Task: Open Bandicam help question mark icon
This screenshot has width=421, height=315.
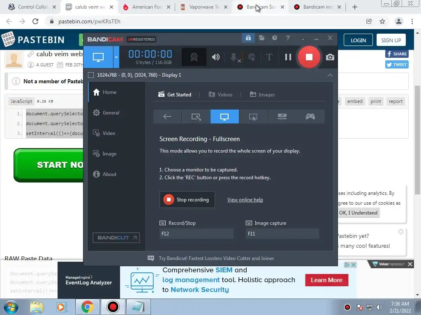Action: coord(288,38)
